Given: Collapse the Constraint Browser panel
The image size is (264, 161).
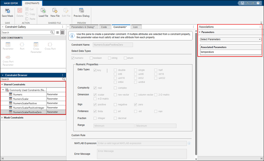Looking at the screenshot, I should (x=3, y=75).
